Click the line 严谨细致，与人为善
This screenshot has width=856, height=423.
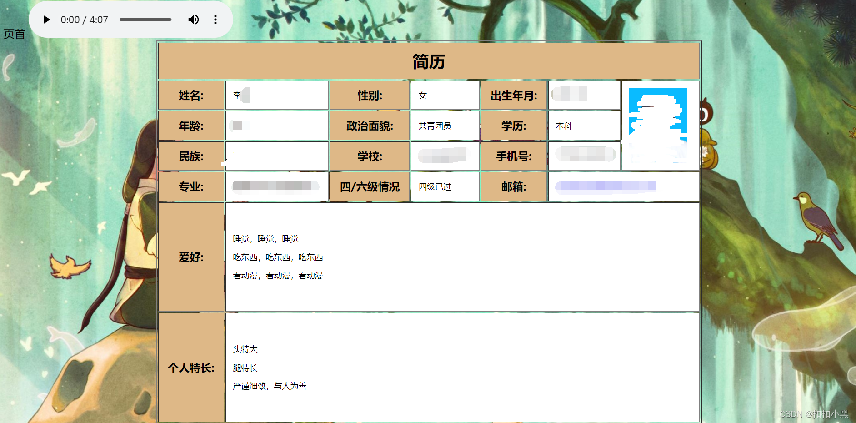(270, 386)
